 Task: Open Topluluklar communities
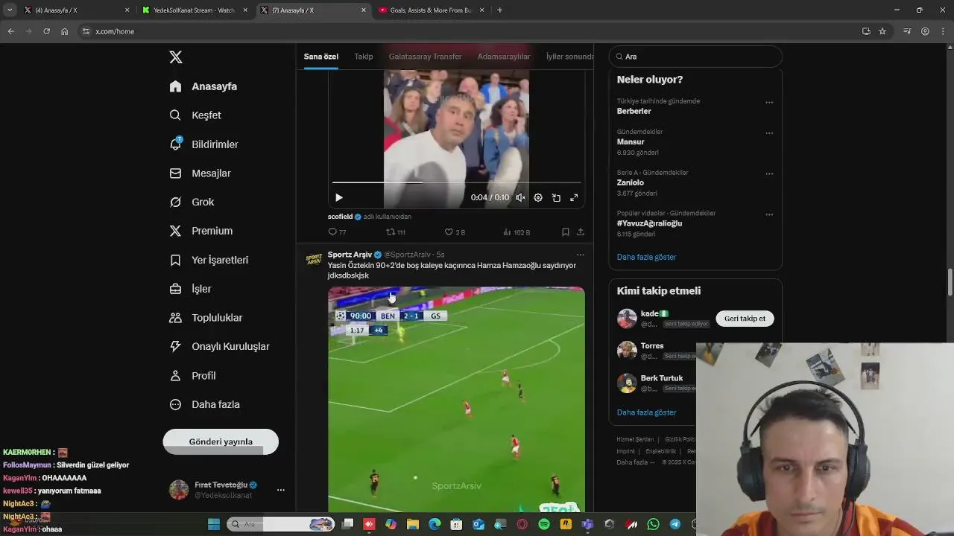pos(206,318)
